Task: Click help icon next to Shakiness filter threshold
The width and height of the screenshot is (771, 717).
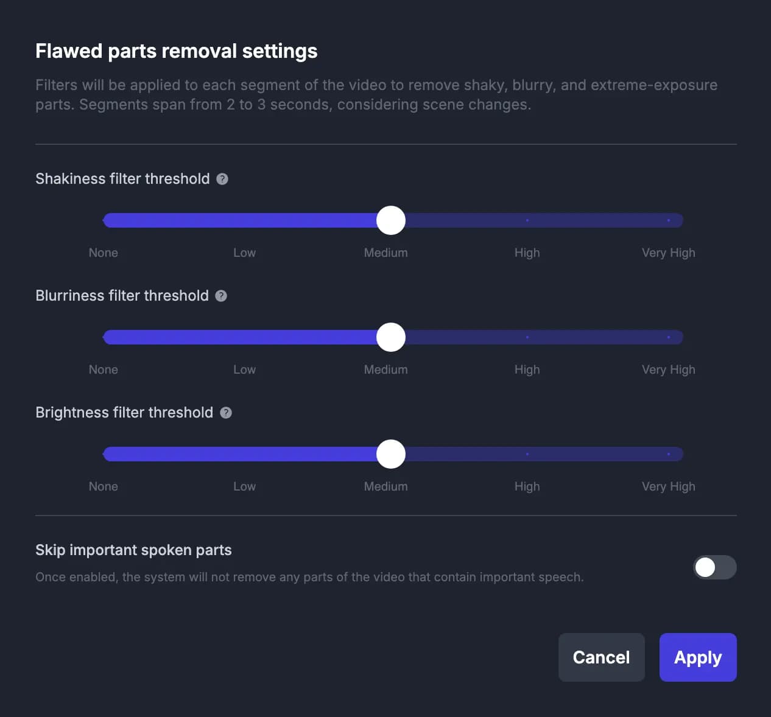Action: (x=222, y=179)
